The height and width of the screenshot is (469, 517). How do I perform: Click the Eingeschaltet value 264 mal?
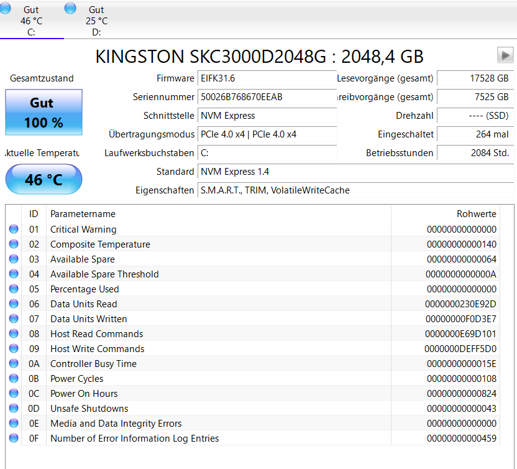click(475, 134)
